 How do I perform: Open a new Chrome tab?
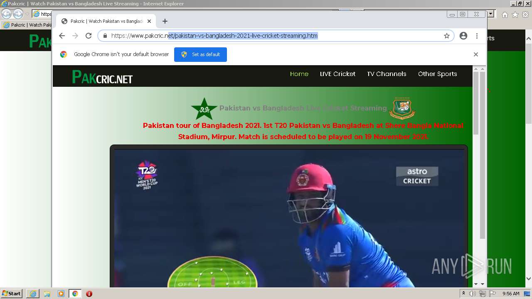165,21
